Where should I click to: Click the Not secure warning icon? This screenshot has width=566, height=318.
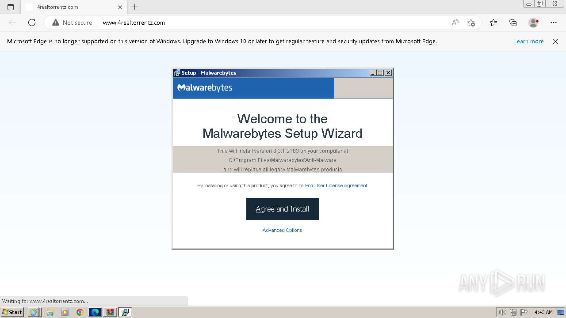click(x=56, y=23)
